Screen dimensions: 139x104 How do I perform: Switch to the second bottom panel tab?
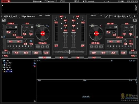click(x=61, y=57)
